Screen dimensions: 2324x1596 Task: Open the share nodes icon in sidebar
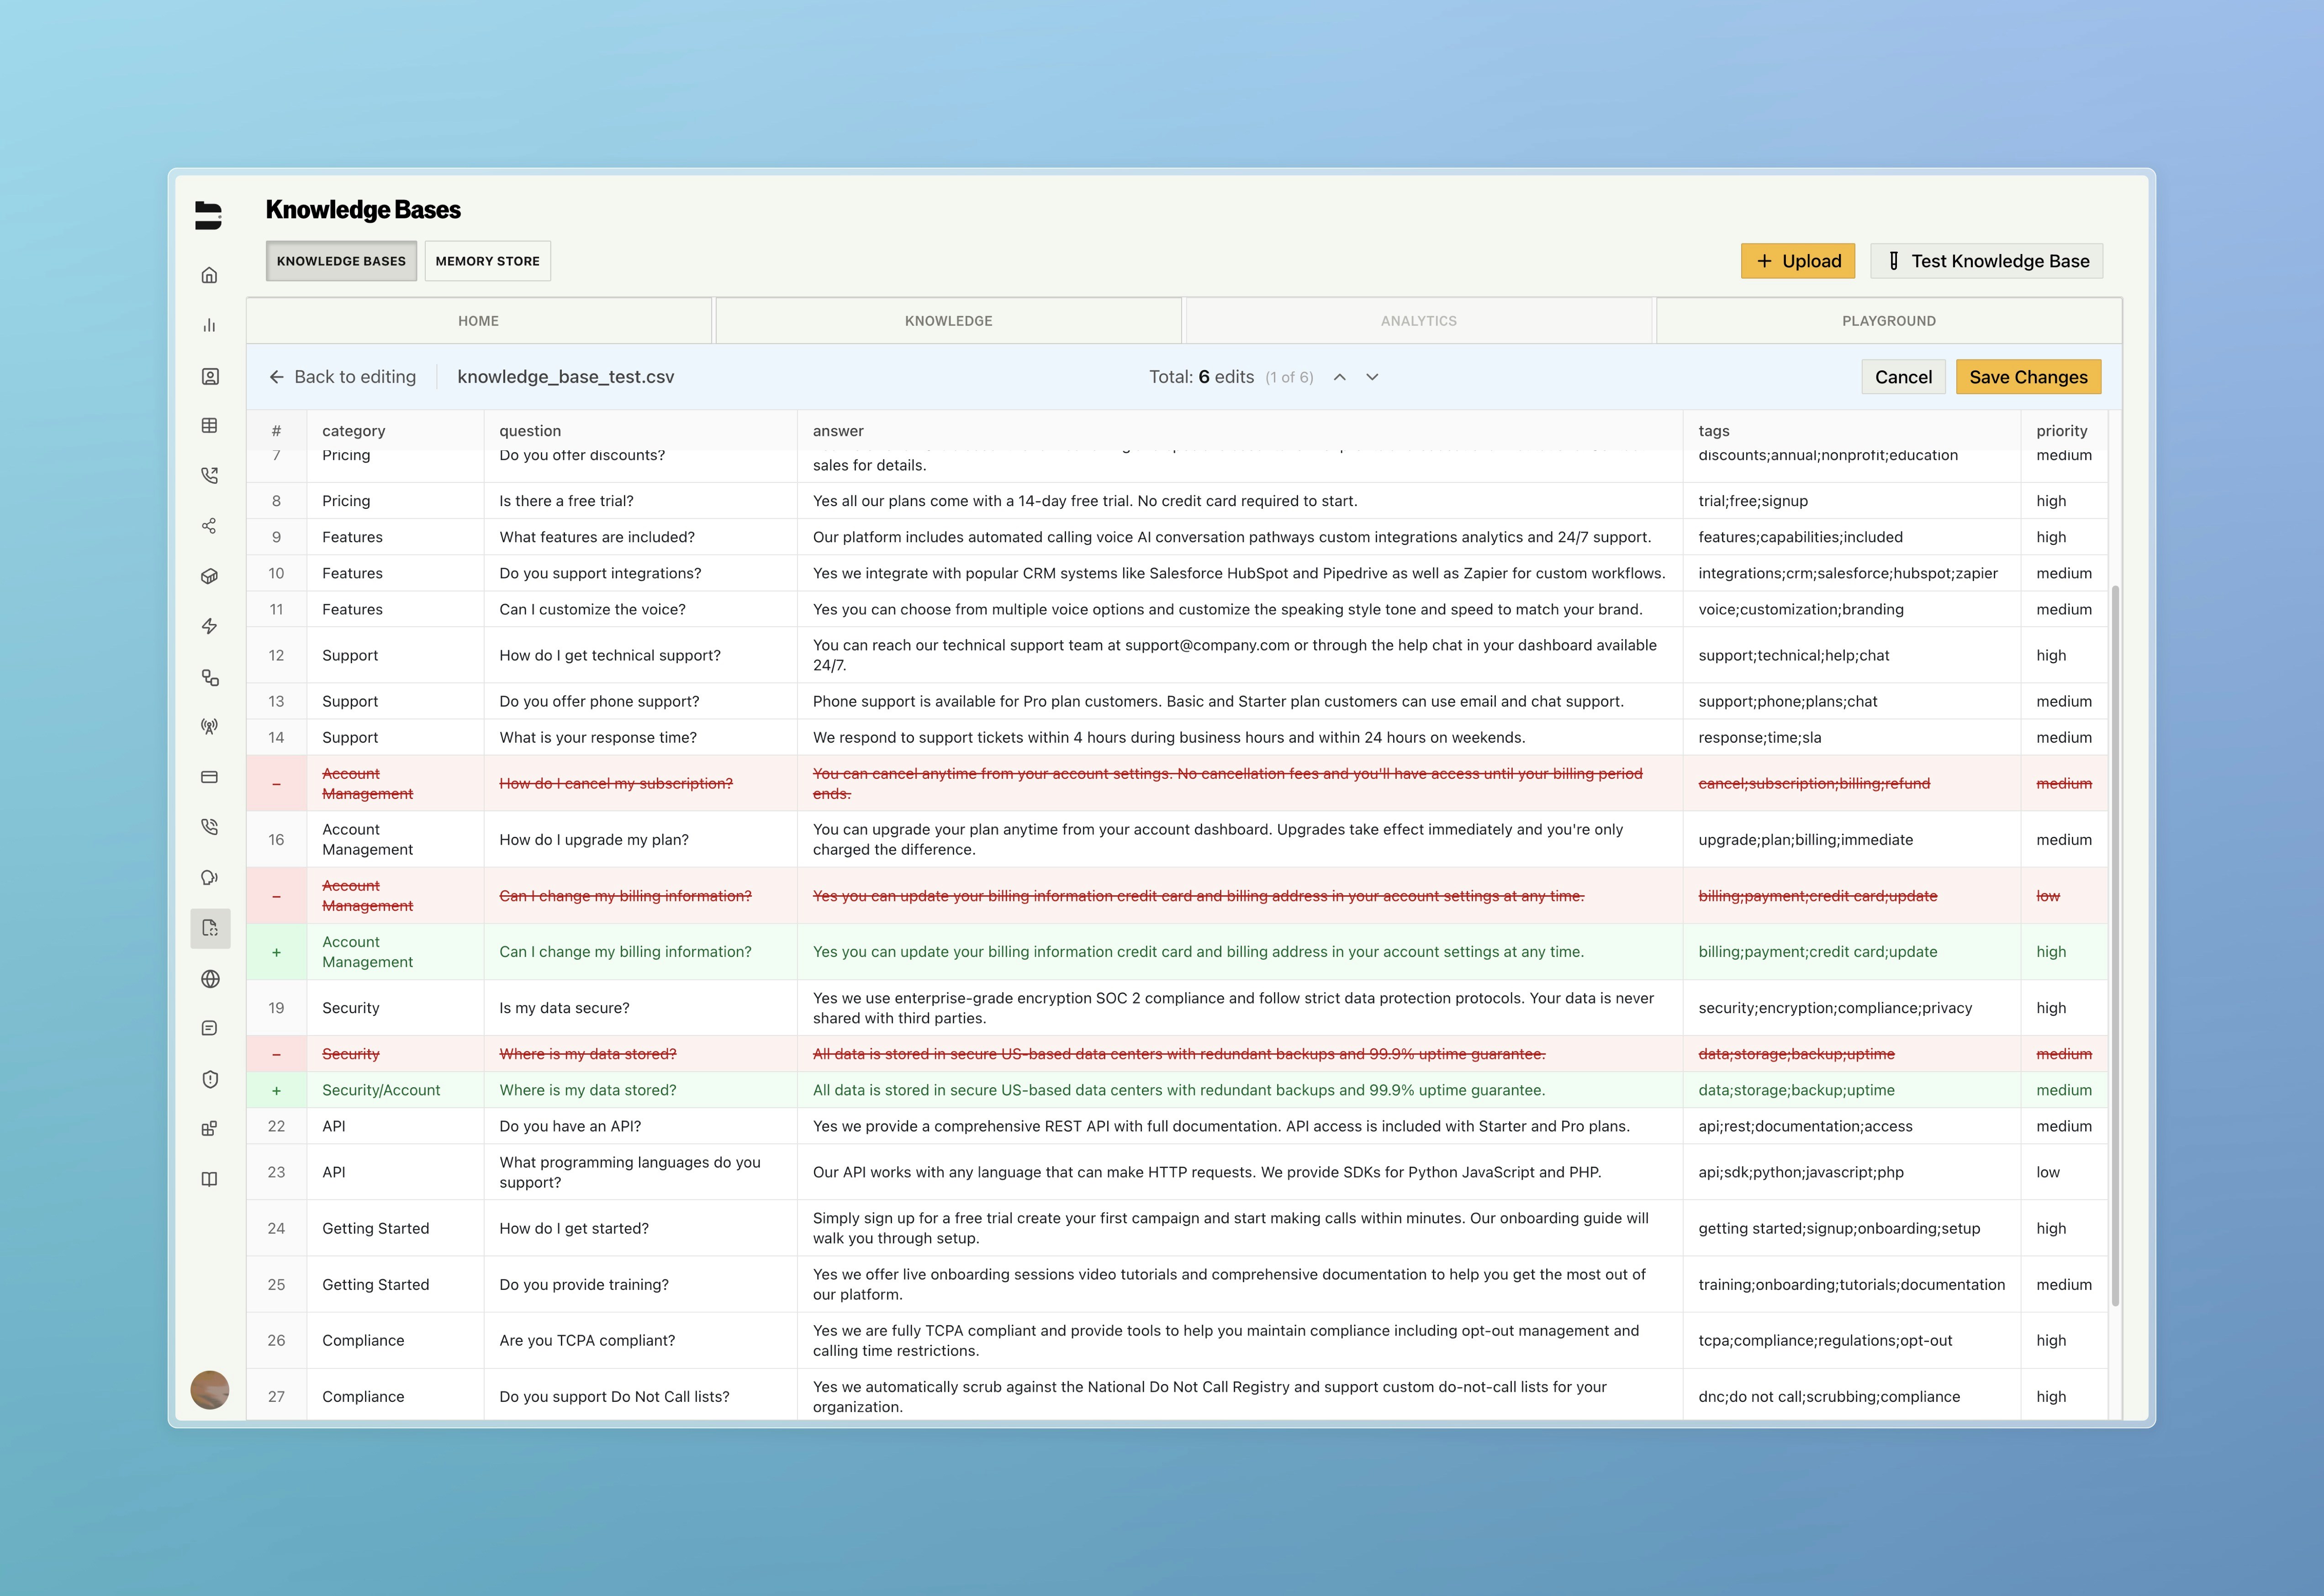(210, 525)
